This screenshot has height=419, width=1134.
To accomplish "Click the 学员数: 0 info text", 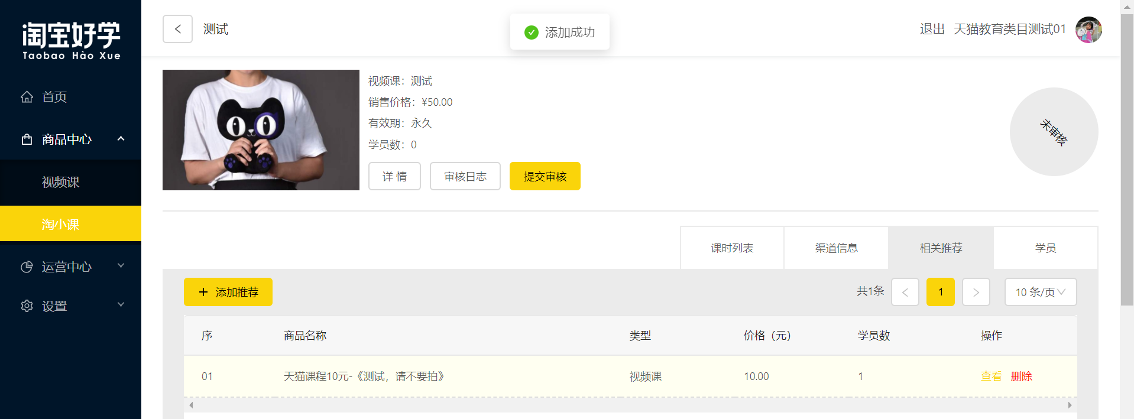I will pyautogui.click(x=393, y=145).
